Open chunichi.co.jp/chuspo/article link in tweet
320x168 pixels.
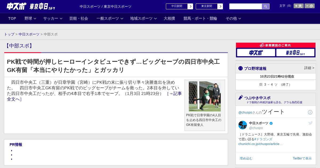261,144
